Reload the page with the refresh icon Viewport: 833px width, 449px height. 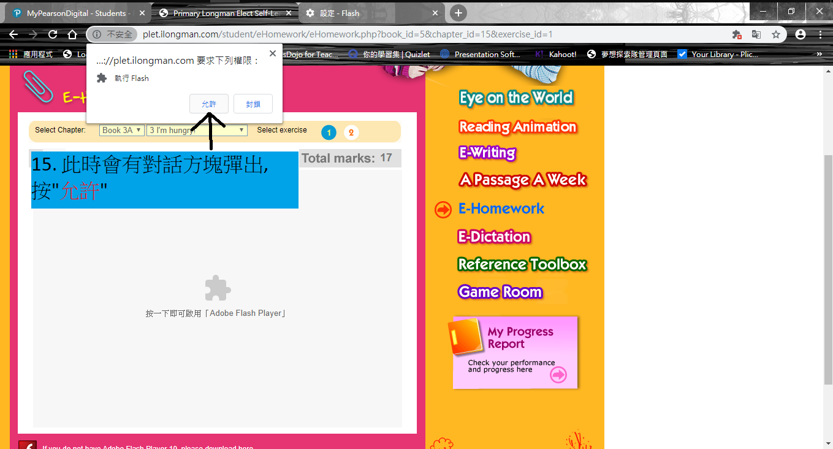[53, 34]
